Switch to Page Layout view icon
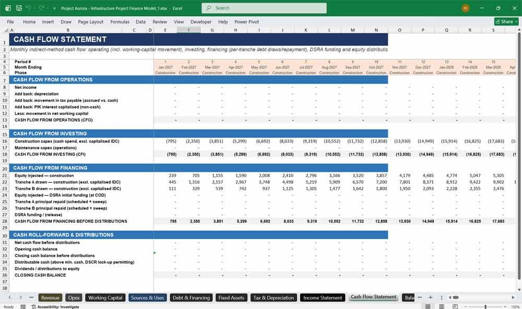 [442, 306]
